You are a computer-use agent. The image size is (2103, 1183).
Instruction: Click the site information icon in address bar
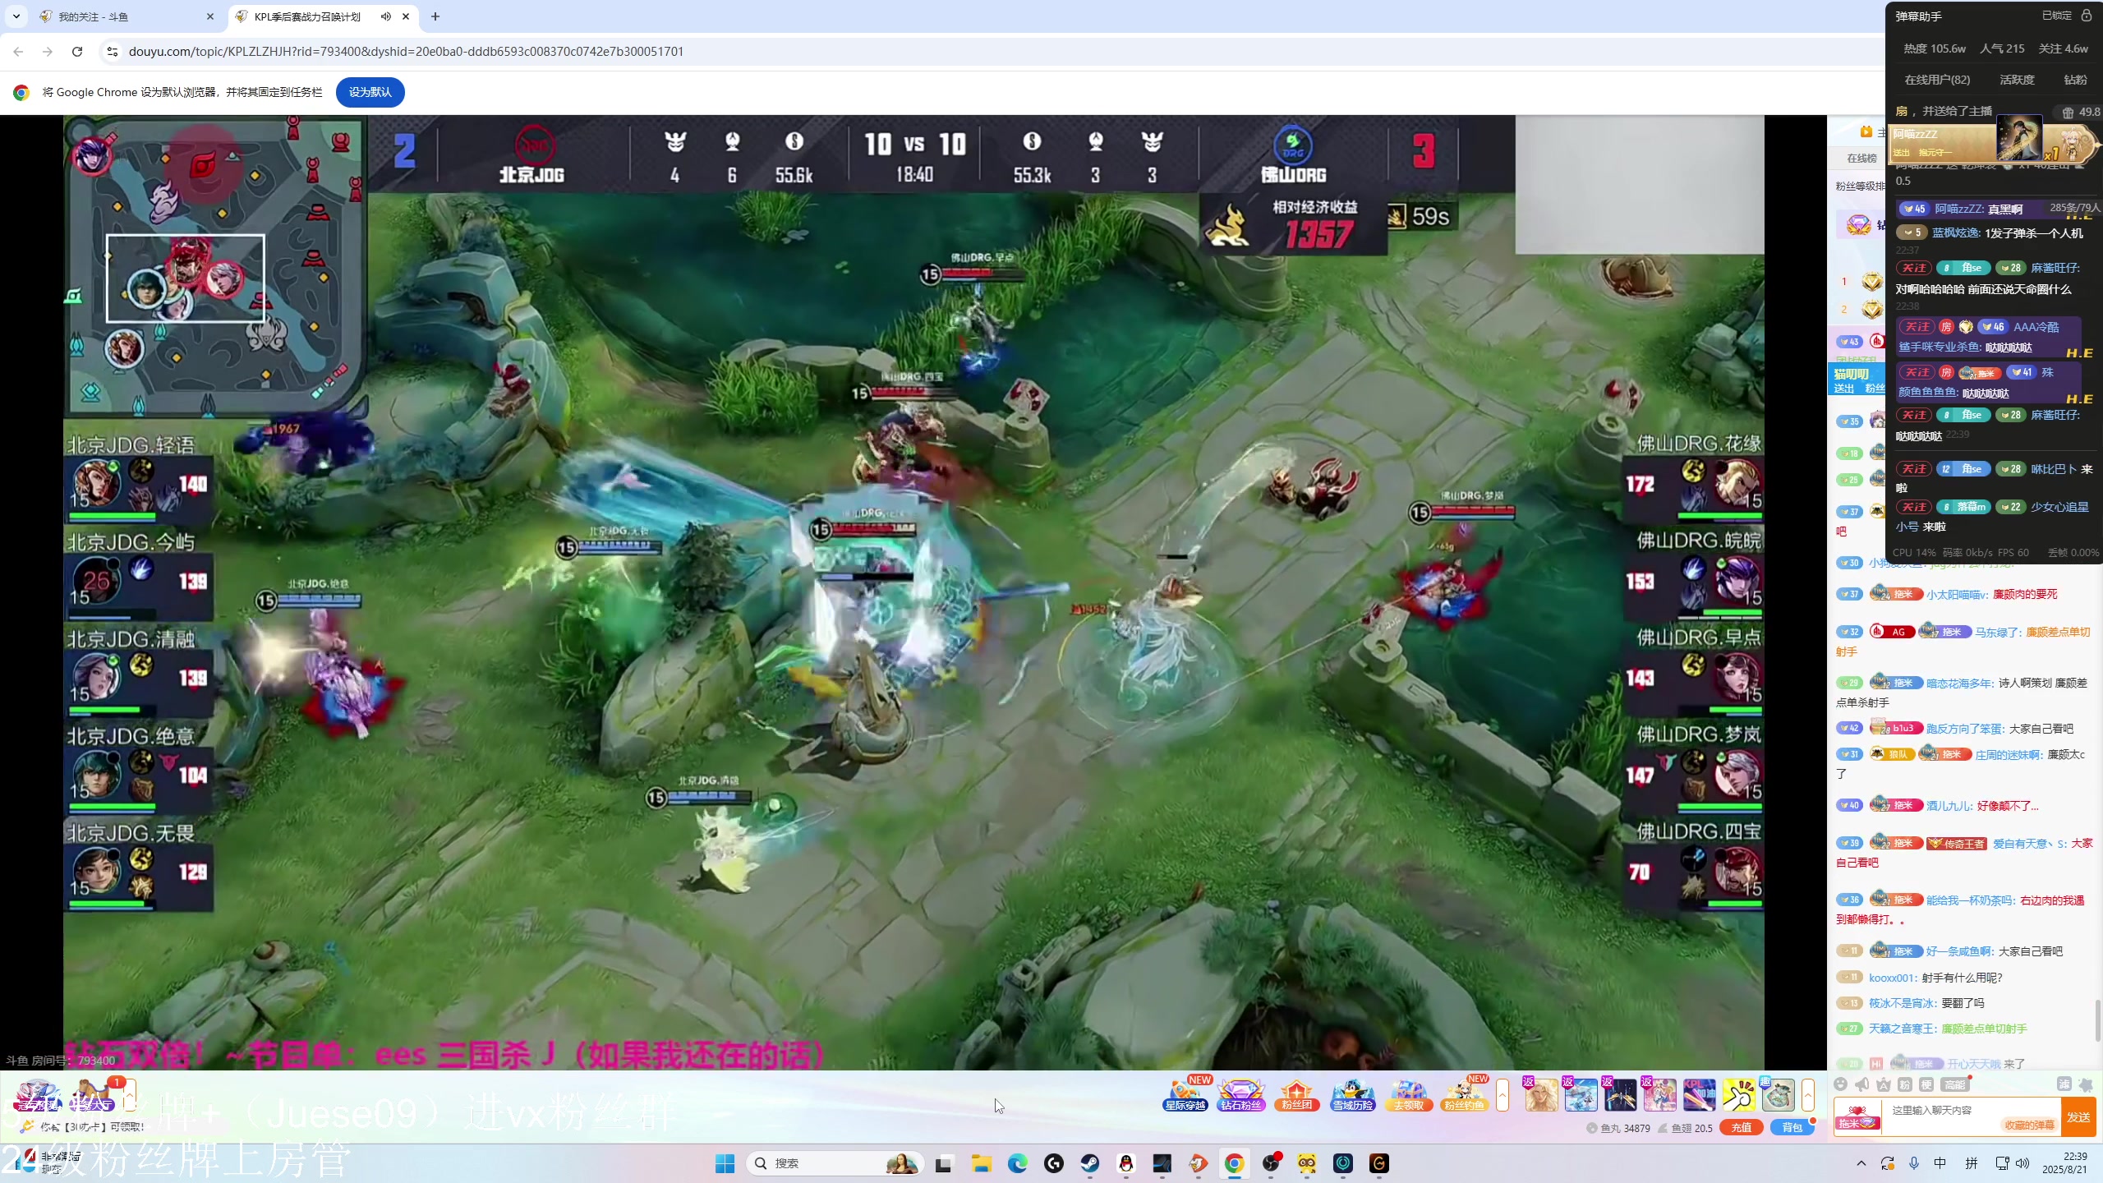coord(113,51)
